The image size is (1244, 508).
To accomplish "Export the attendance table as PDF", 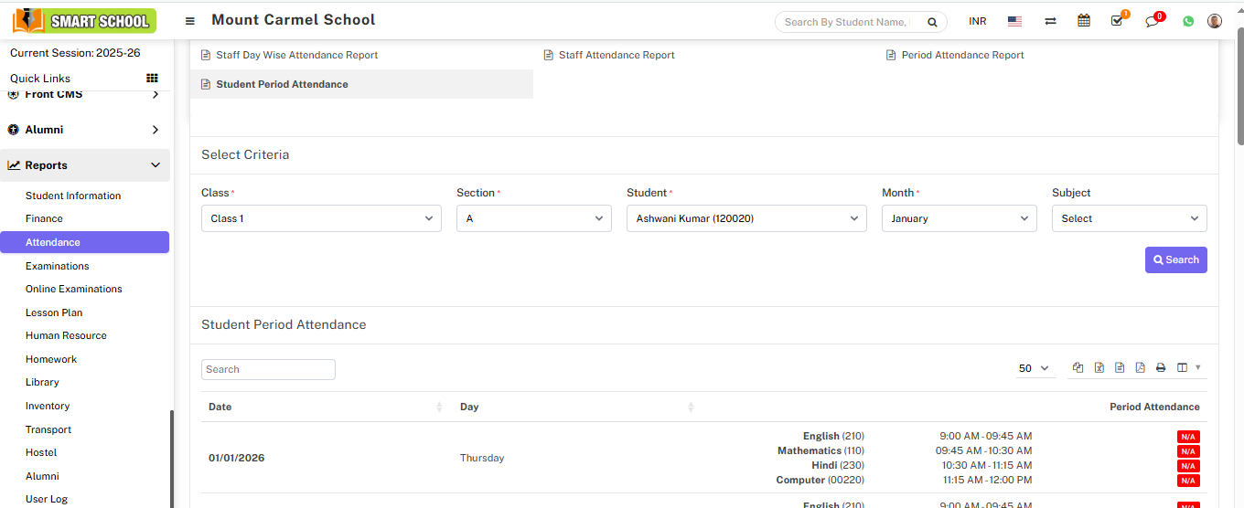I will [1140, 368].
